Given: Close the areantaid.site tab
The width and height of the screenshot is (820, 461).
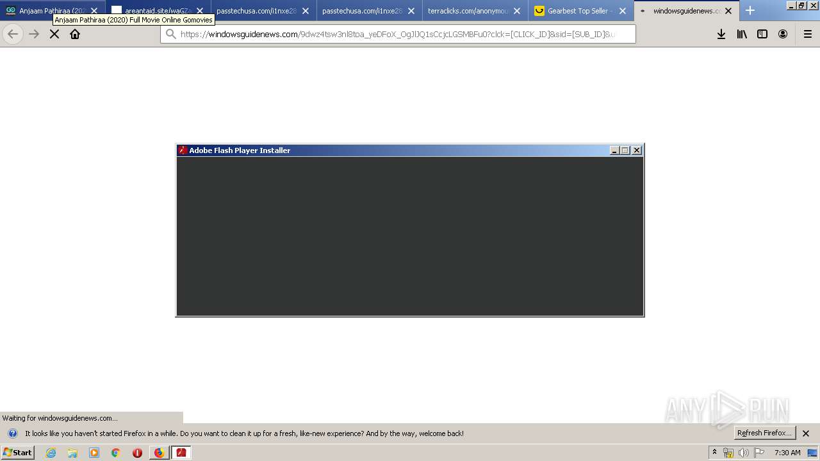Looking at the screenshot, I should 200,11.
